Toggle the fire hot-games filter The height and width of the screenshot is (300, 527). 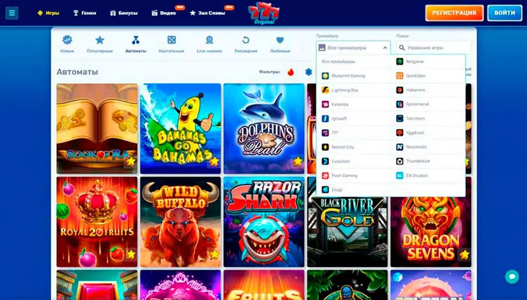click(291, 72)
